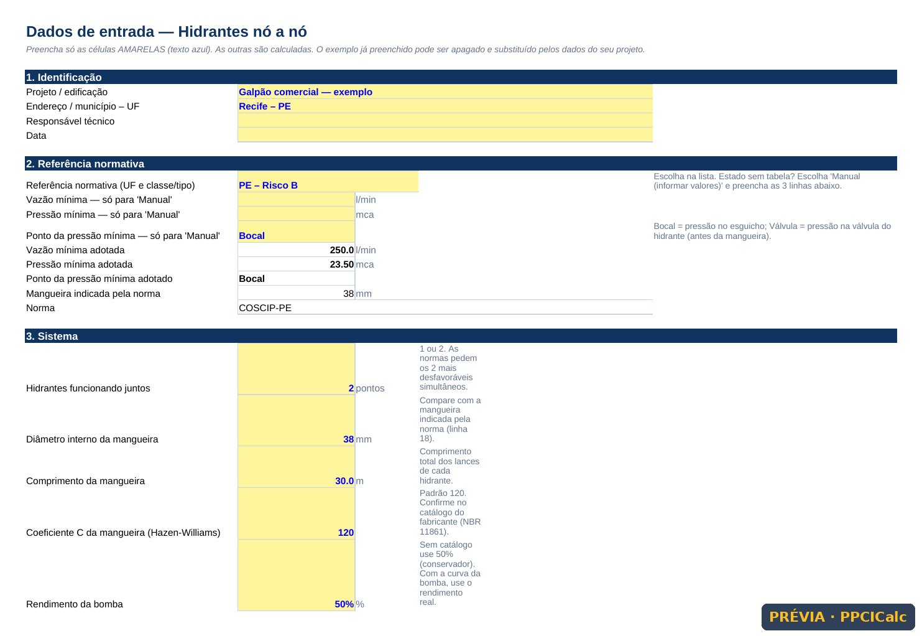Select the Pressão mínima adotada value 23.50
The width and height of the screenshot is (922, 636).
point(297,264)
